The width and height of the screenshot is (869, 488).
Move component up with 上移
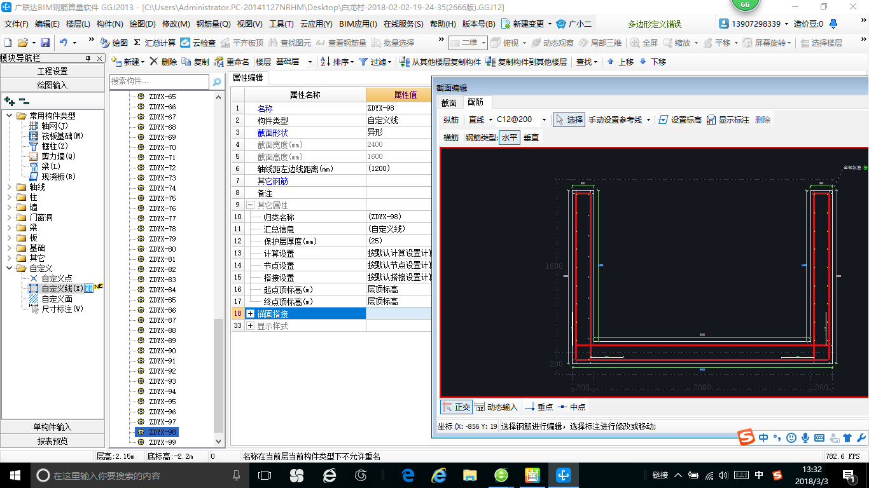point(620,62)
